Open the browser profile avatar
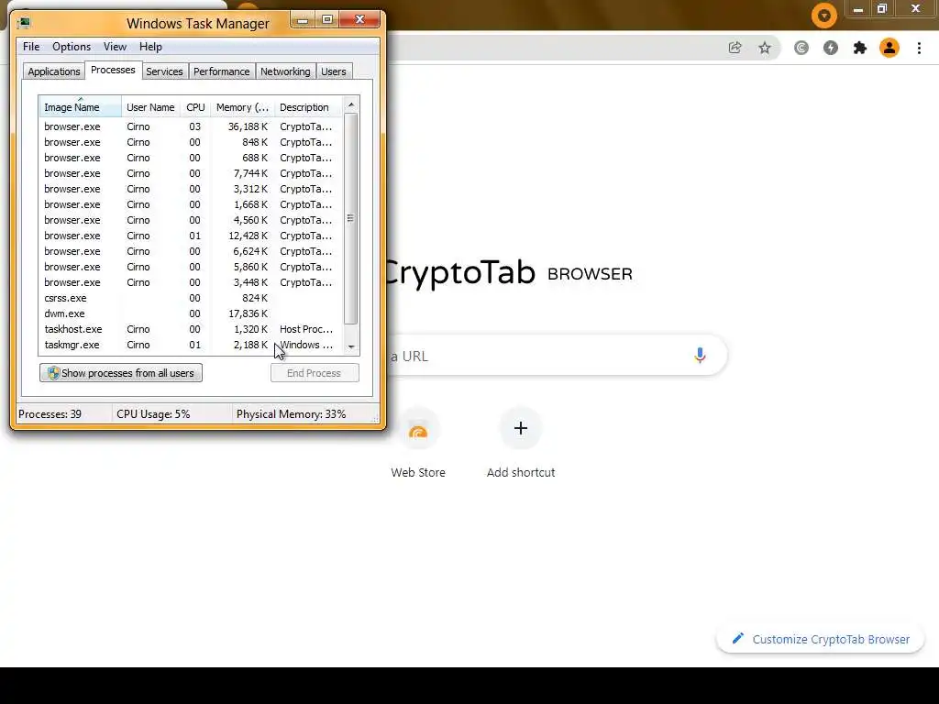This screenshot has height=704, width=939. [x=889, y=48]
